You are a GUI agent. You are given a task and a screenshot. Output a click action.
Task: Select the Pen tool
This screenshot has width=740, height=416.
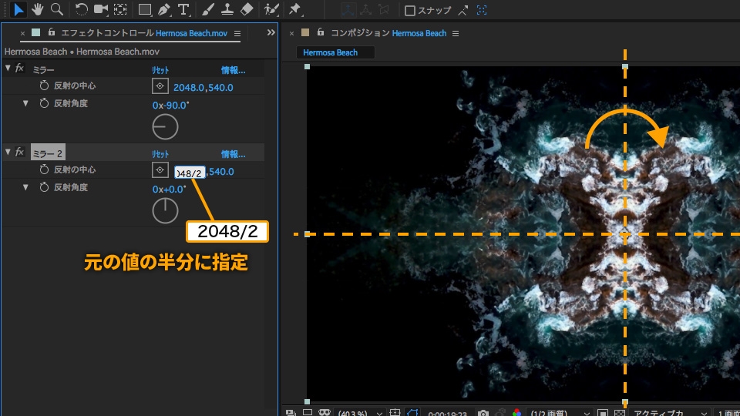[x=163, y=9]
